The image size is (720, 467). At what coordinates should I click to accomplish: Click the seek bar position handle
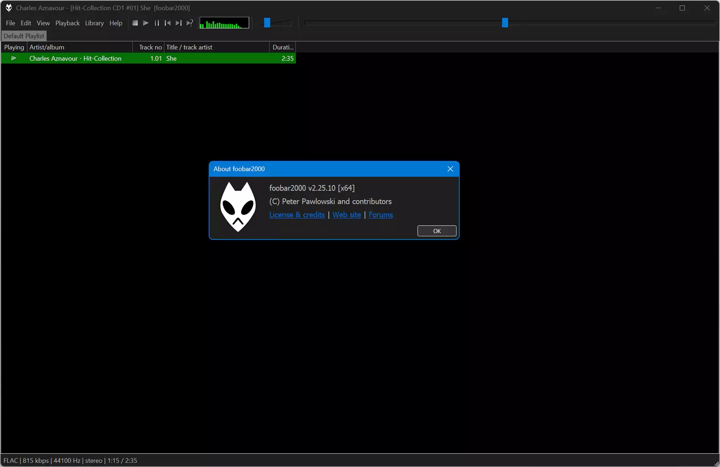tap(505, 22)
